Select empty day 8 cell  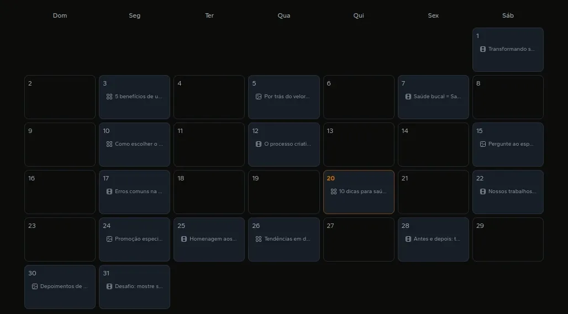click(508, 97)
